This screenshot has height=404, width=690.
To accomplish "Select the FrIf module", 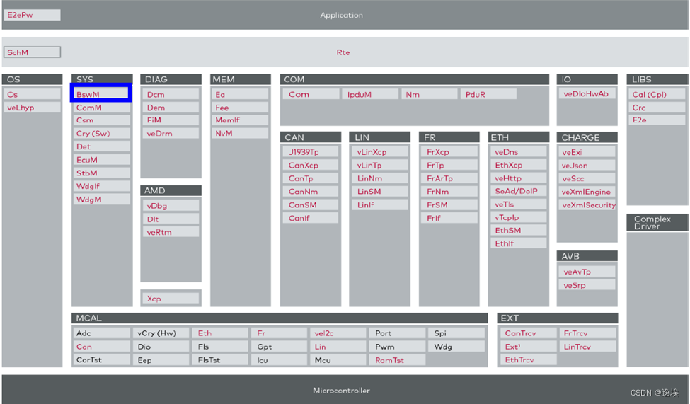I will pyautogui.click(x=449, y=218).
